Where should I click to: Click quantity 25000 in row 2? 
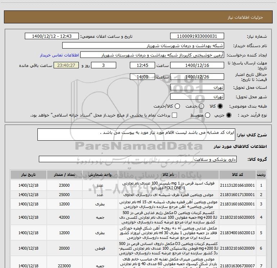[x=64, y=195]
